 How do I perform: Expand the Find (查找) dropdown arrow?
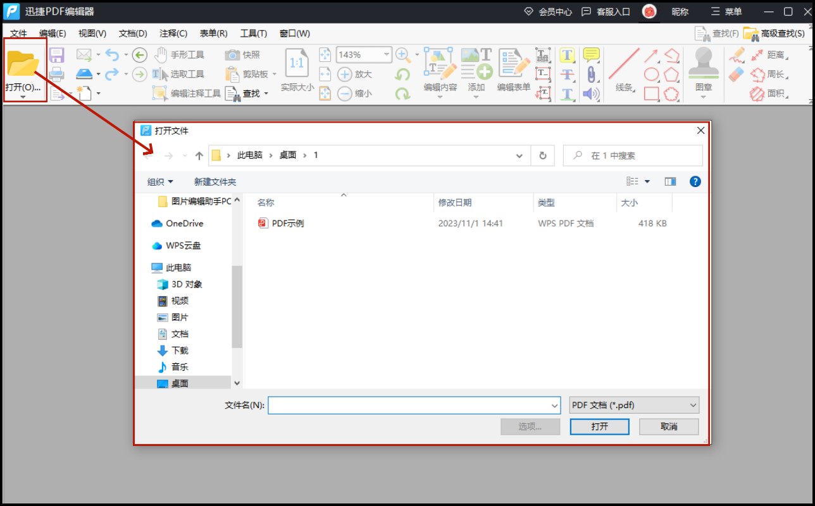266,93
